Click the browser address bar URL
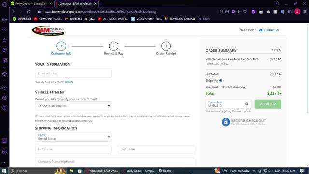The width and height of the screenshot is (309, 174). (100, 12)
